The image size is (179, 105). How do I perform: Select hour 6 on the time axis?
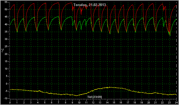click(x=52, y=102)
